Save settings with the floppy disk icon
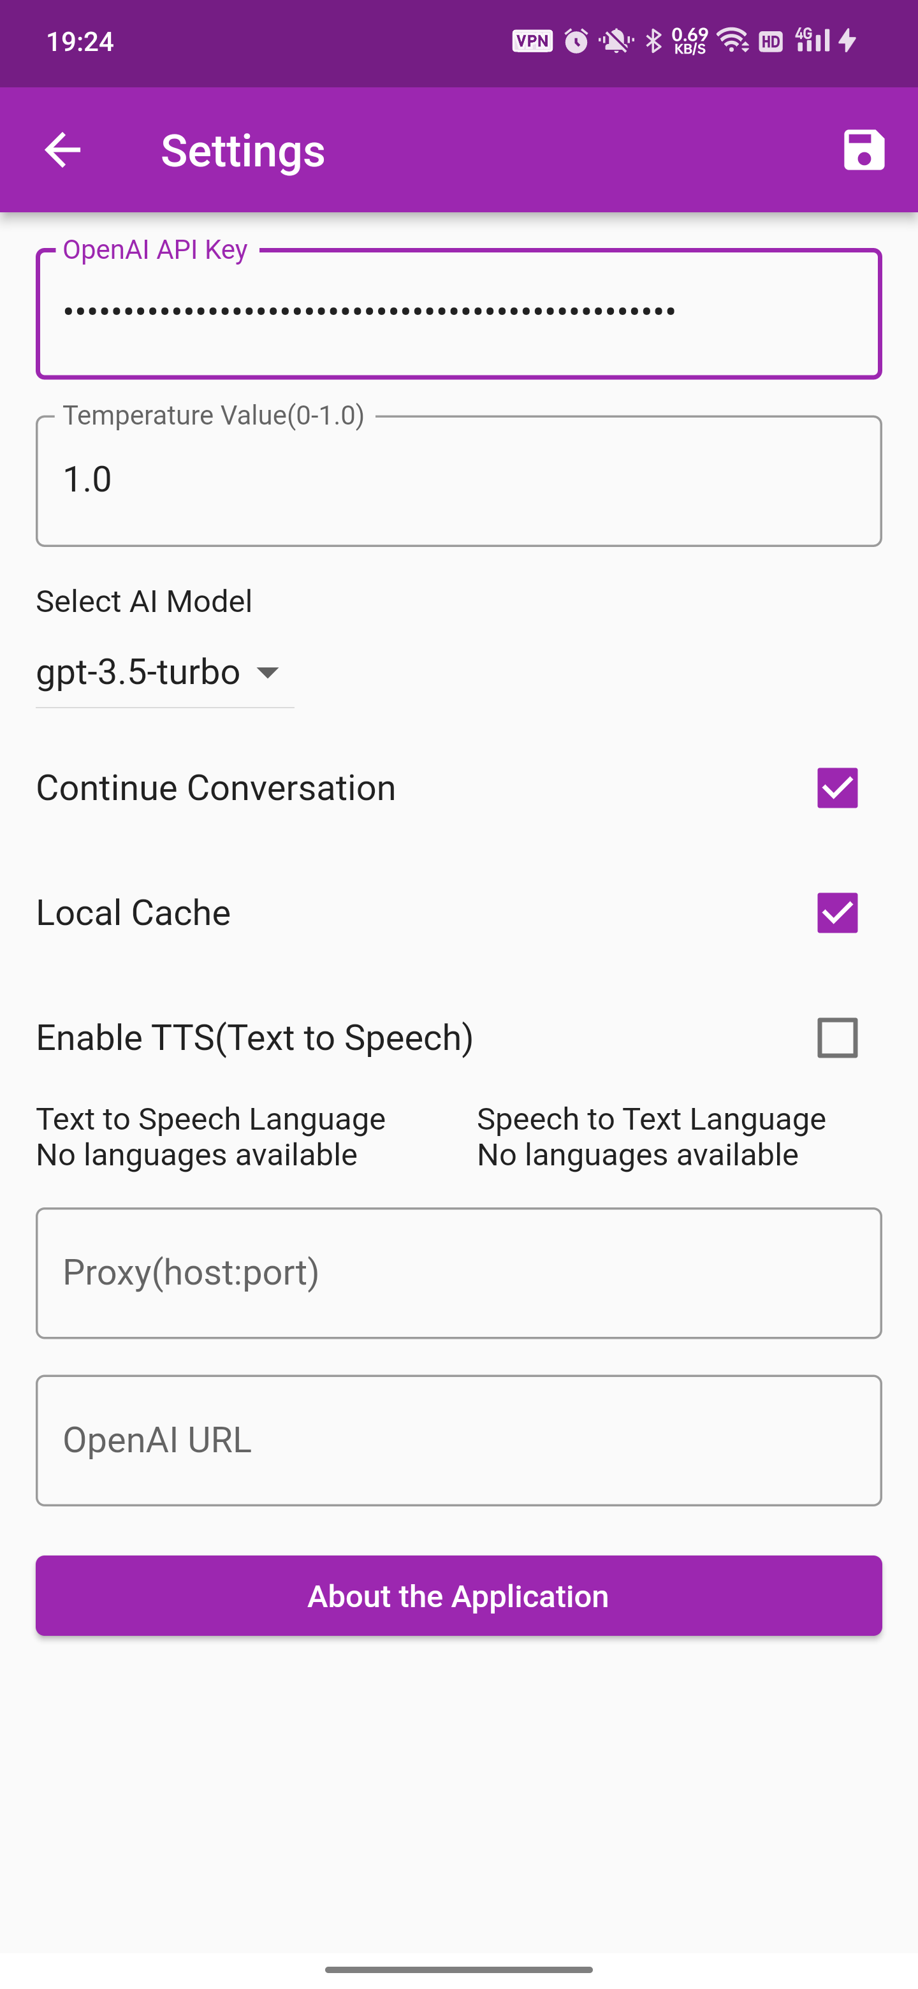918x1989 pixels. [x=863, y=150]
